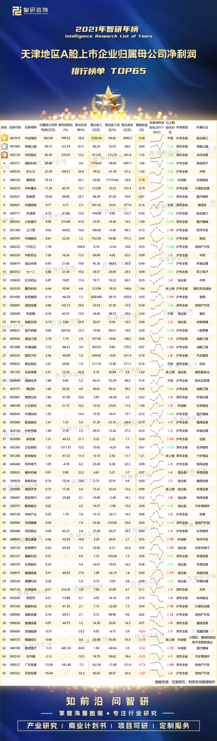This screenshot has width=217, height=741.
Task: Select company name 兆讯传媒
Action: click(31, 372)
